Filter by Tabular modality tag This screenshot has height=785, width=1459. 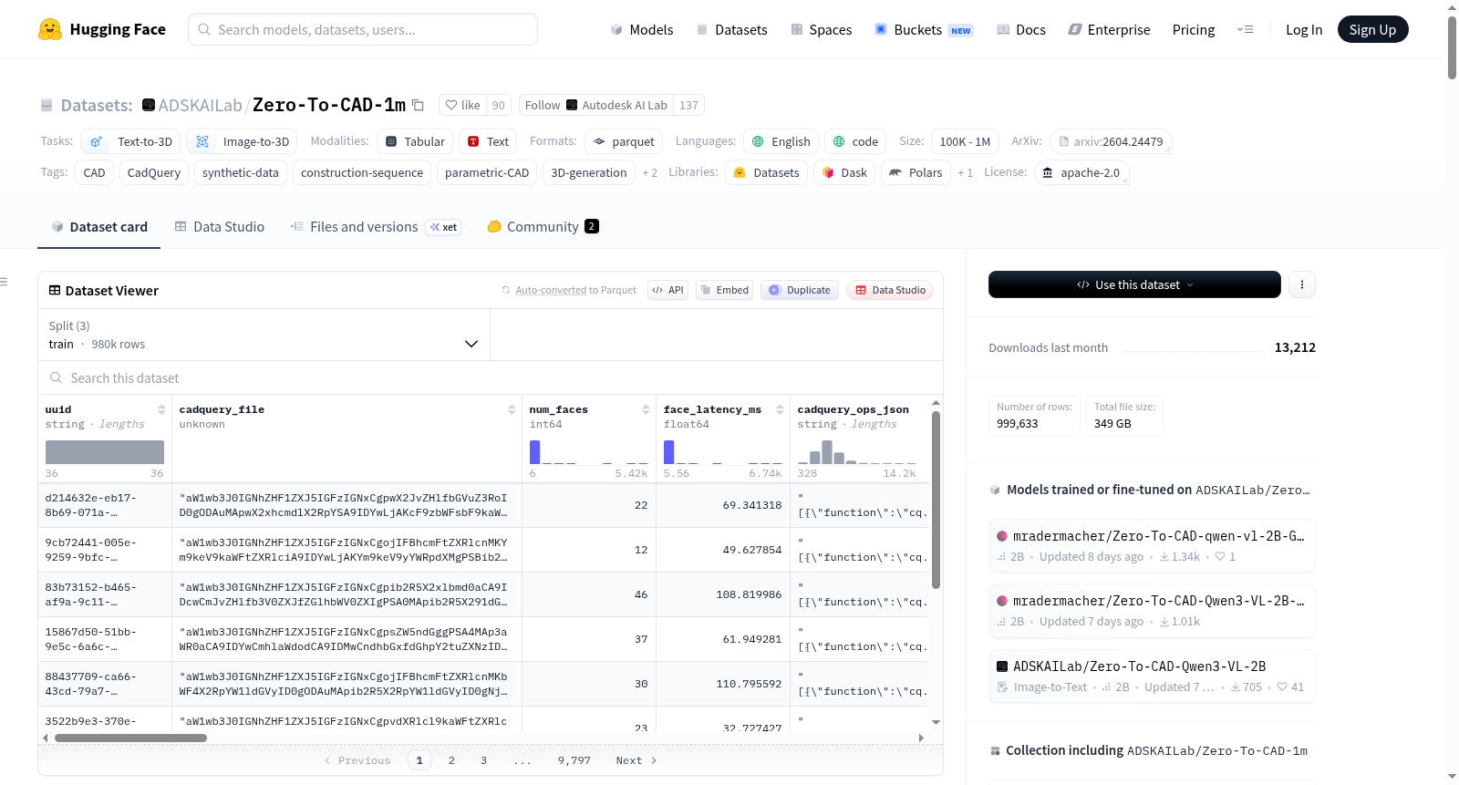pos(415,141)
